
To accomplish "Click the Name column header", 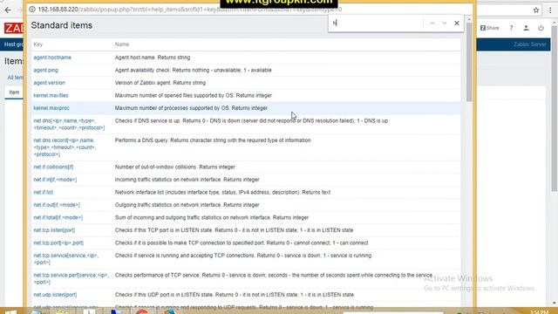I will [x=122, y=44].
